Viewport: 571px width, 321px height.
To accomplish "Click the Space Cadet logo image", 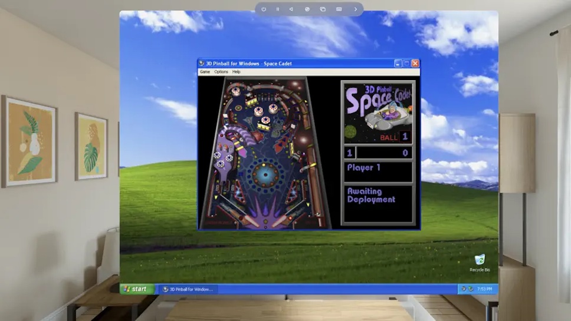I will click(x=378, y=112).
